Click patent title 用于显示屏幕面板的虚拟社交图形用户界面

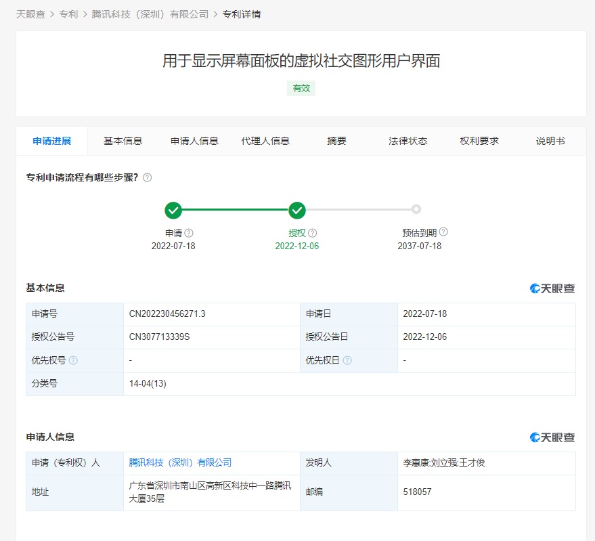pyautogui.click(x=301, y=61)
